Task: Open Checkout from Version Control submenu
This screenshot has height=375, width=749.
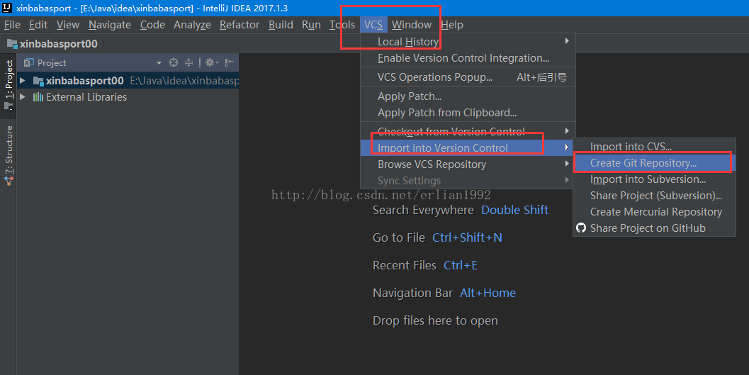Action: (x=468, y=131)
